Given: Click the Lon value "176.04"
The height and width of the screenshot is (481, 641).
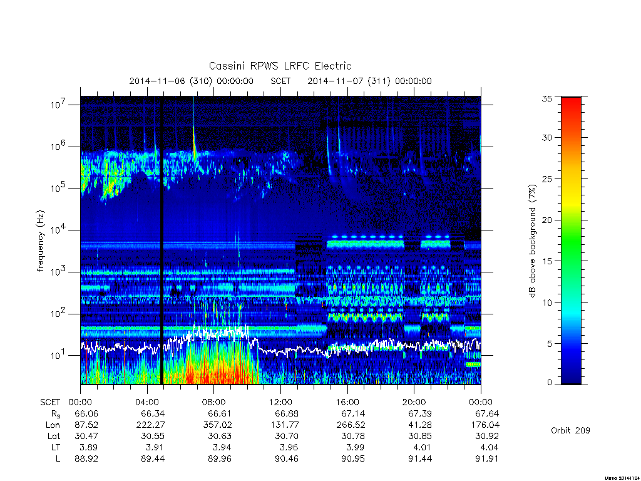Looking at the screenshot, I should coord(485,425).
